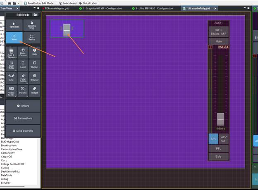Select the small fader widget on canvas
258x190 pixels.
[x=67, y=30]
